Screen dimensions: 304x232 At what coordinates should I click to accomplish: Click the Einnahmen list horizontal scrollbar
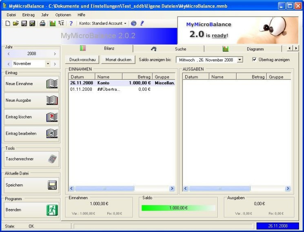122,188
